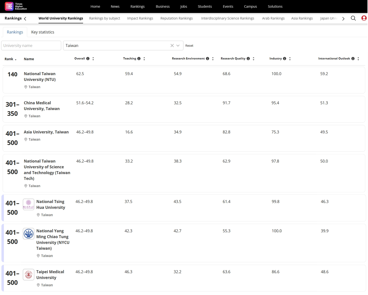The image size is (368, 295).
Task: Click National Tsing Hua University logo
Action: (x=28, y=205)
